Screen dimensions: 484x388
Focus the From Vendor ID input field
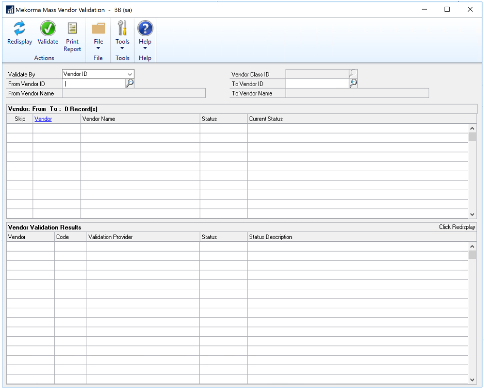(x=94, y=84)
